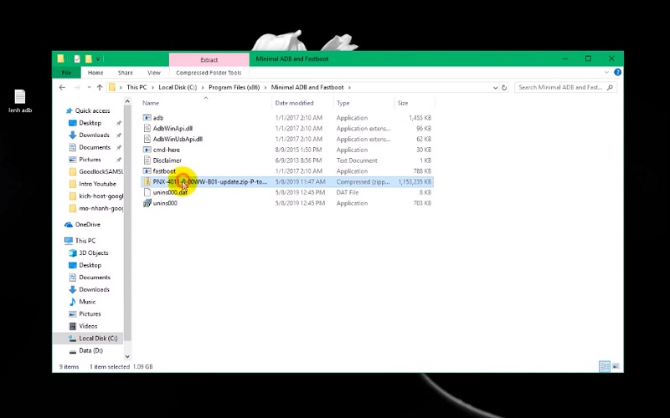Switch to Large icons view layout
Screen dimensions: 670x418
coord(616,366)
